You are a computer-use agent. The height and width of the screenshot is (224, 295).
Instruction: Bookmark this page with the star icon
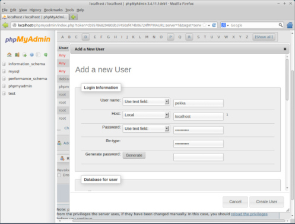pos(205,25)
